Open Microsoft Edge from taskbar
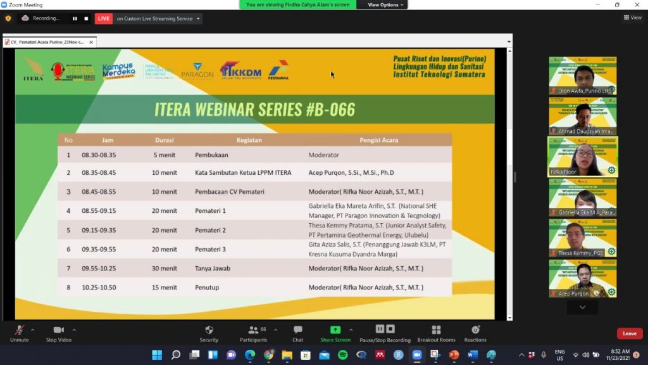The width and height of the screenshot is (648, 365). (x=250, y=355)
